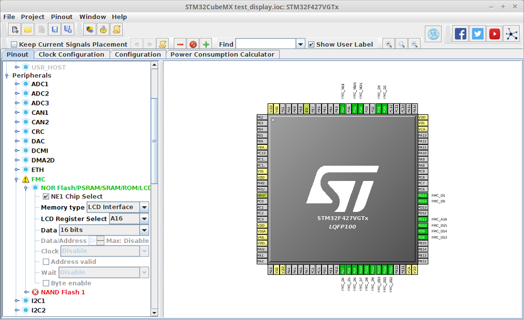The height and width of the screenshot is (320, 524).
Task: Select the DMA2D peripheral
Action: click(43, 160)
